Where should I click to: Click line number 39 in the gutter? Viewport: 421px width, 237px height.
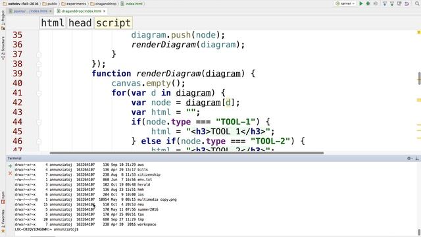[18, 74]
